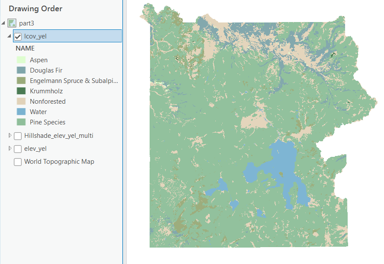
Task: Select the Hillshade_elev_yel_multi layer name
Action: pyautogui.click(x=59, y=136)
